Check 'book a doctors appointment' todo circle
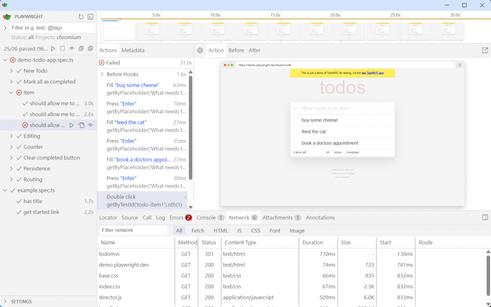This screenshot has height=307, width=491. (x=295, y=143)
